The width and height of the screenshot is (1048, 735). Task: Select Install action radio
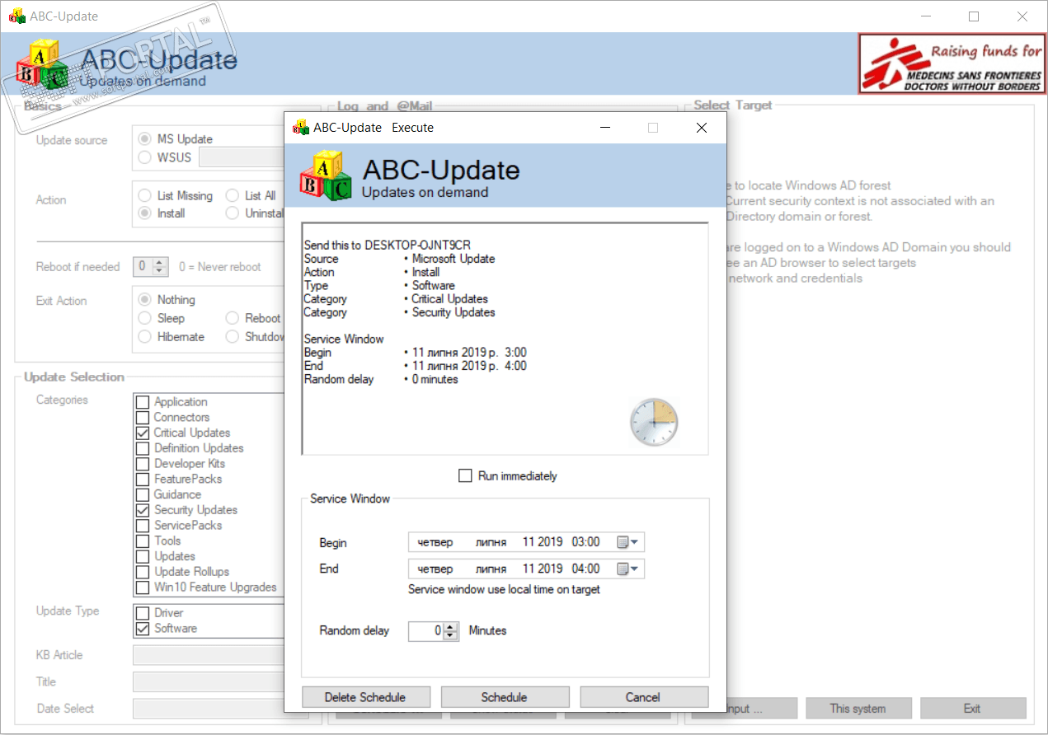coord(145,213)
